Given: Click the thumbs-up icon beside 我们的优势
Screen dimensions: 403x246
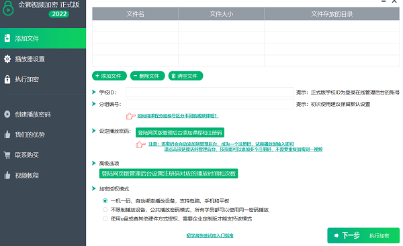Looking at the screenshot, I should click(x=7, y=135).
